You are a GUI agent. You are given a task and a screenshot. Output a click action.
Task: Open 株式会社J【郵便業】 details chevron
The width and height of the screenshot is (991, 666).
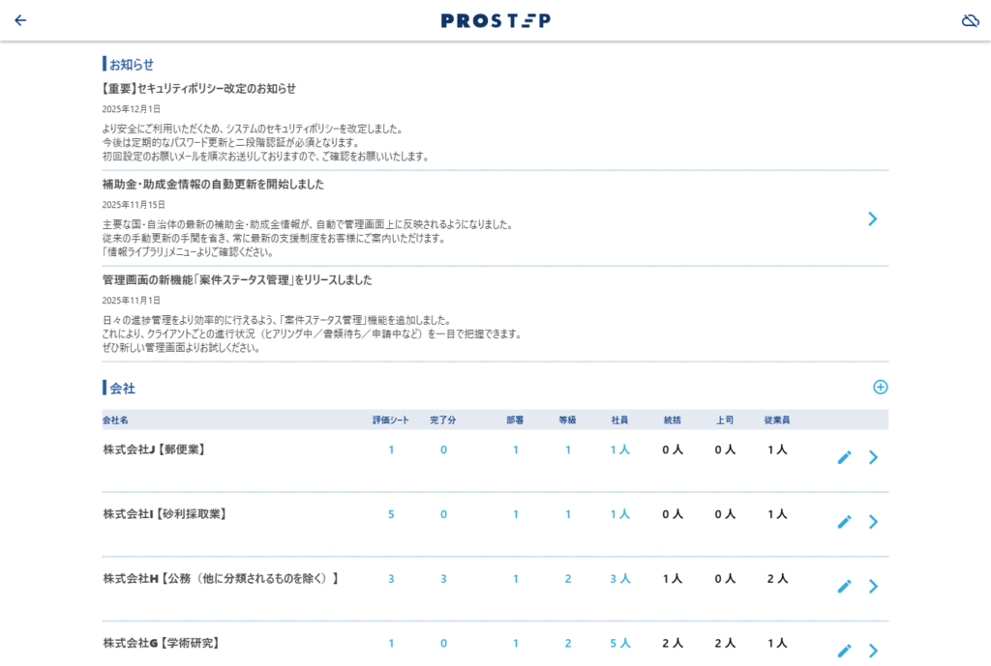coord(873,457)
